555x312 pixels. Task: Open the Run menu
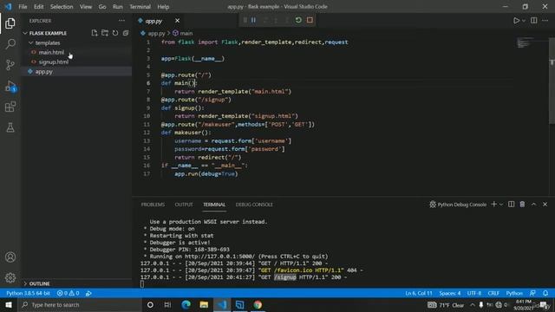coord(118,7)
